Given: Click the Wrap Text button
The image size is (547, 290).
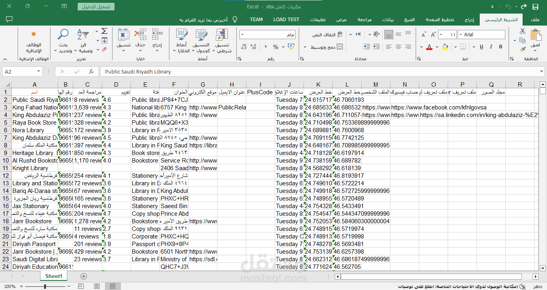Looking at the screenshot, I should click(x=327, y=35).
